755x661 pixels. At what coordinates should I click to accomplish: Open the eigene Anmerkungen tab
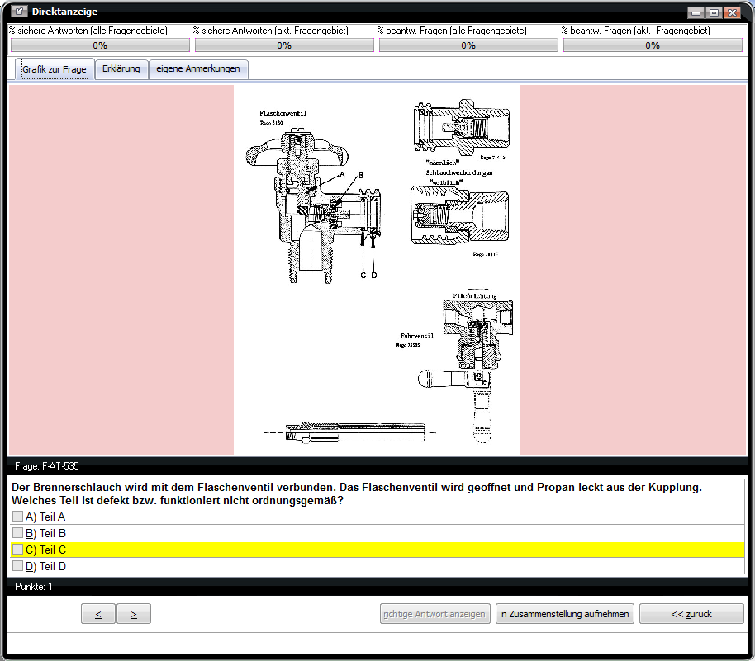198,68
